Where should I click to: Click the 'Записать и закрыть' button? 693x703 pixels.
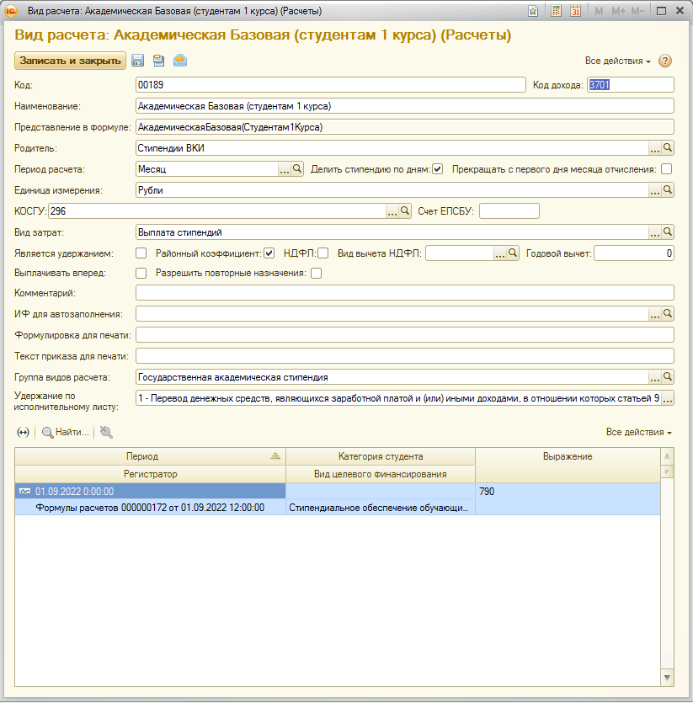tap(70, 61)
